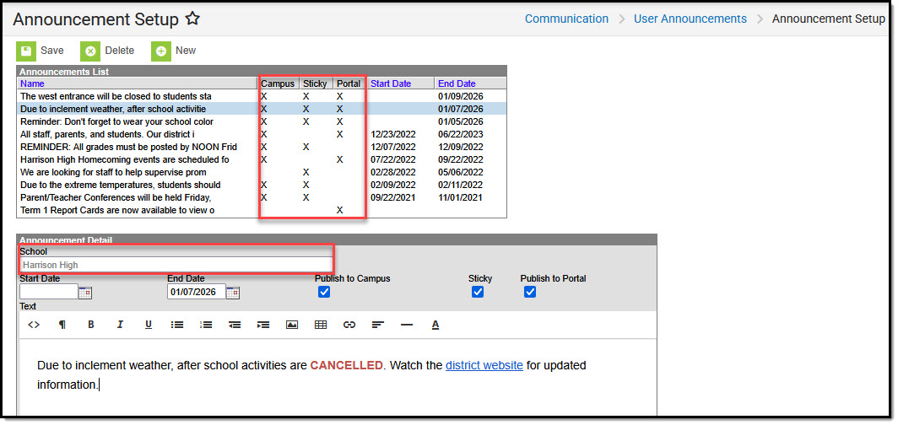Click the 12/23/2022 start date cell

point(393,134)
